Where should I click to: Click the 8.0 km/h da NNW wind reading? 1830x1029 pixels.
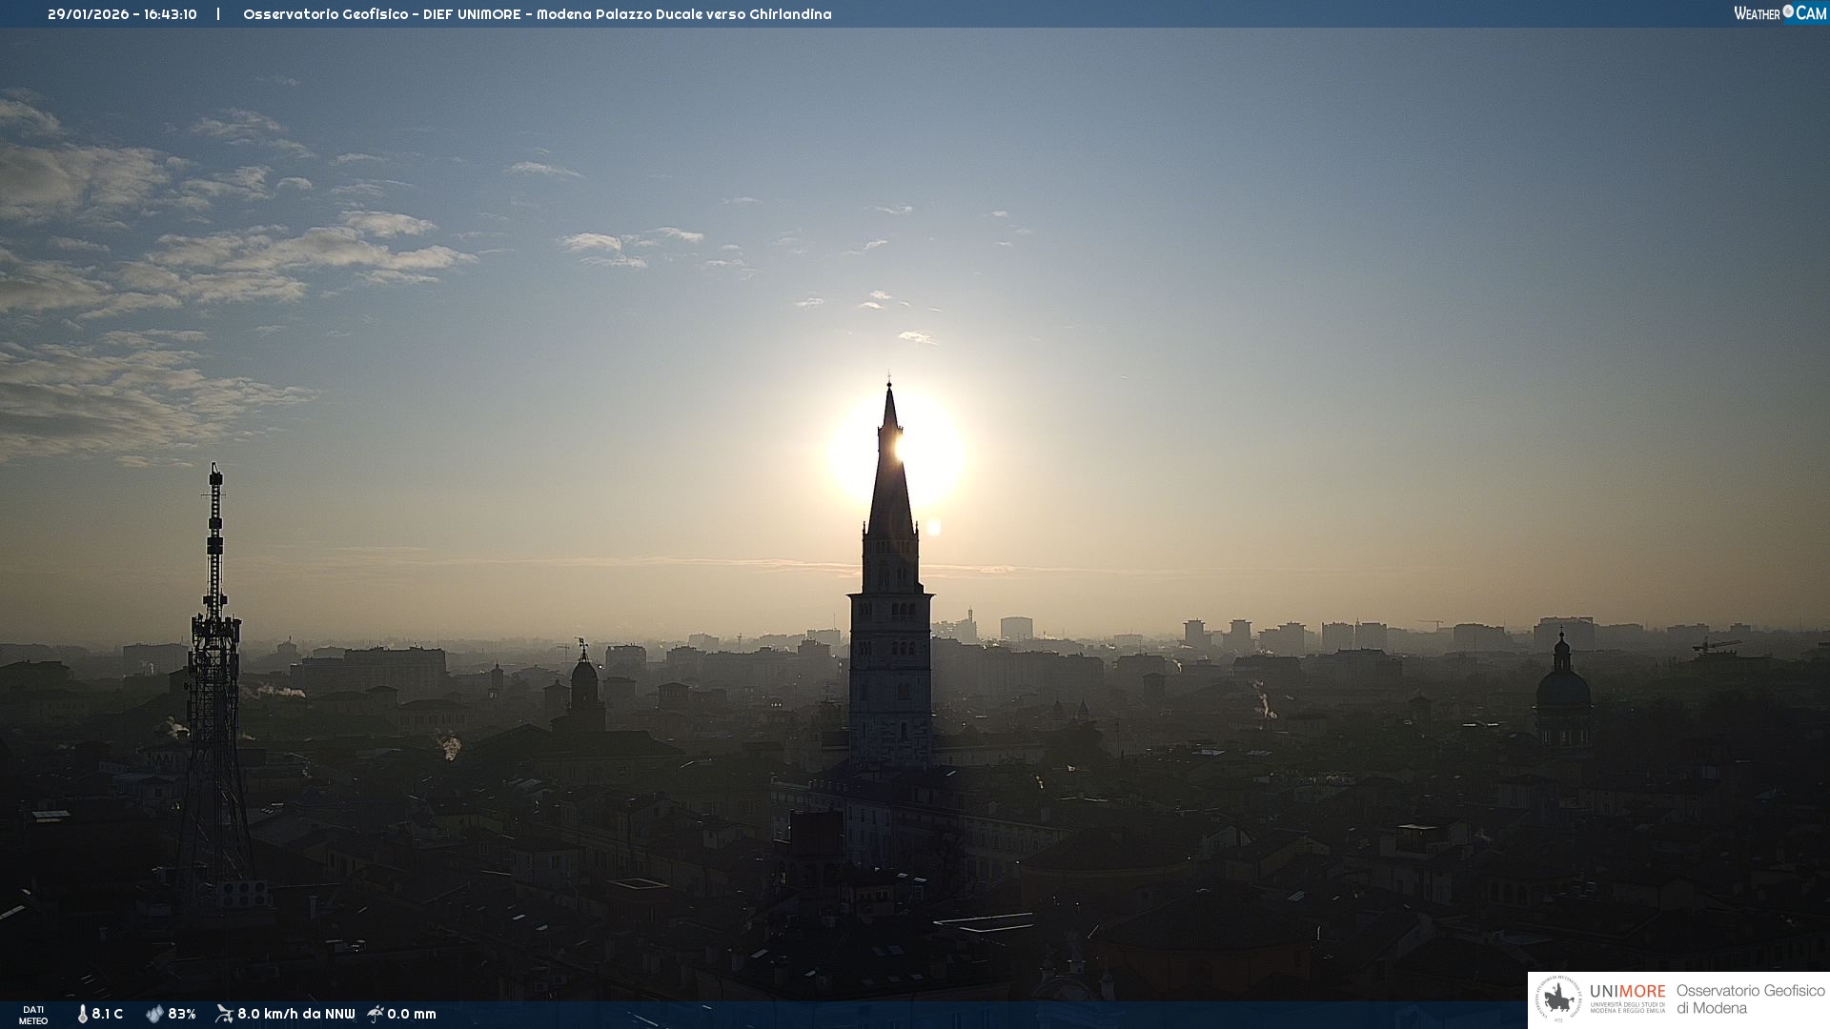pos(295,1014)
